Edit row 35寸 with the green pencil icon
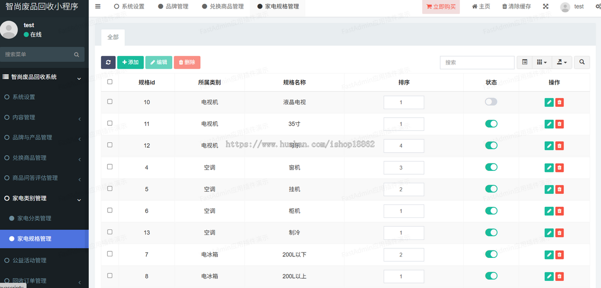Image resolution: width=601 pixels, height=288 pixels. coord(549,124)
